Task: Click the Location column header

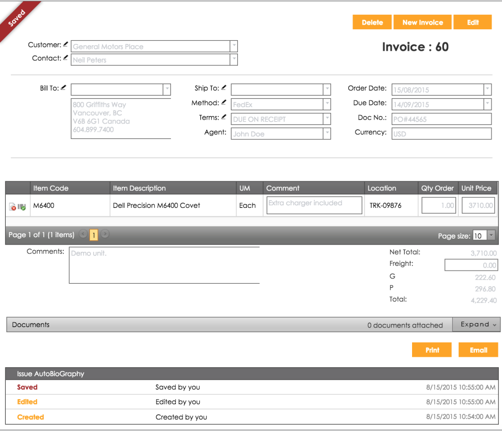Action: pos(391,188)
